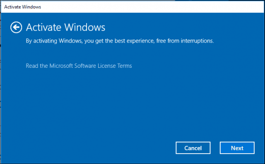Cancel the Windows activation dialog
Image resolution: width=265 pixels, height=164 pixels.
[193, 148]
